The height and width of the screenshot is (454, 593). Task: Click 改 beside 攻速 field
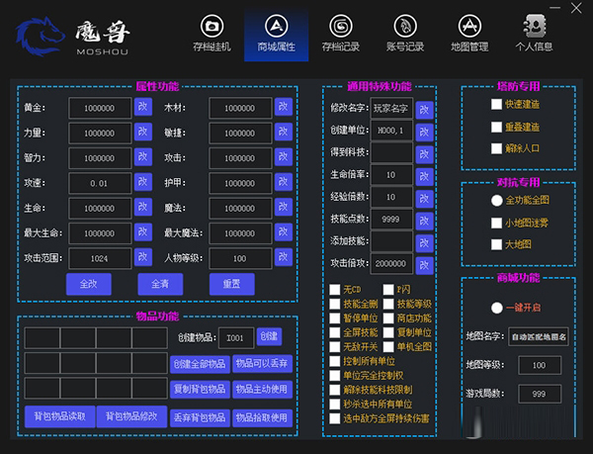(x=143, y=182)
